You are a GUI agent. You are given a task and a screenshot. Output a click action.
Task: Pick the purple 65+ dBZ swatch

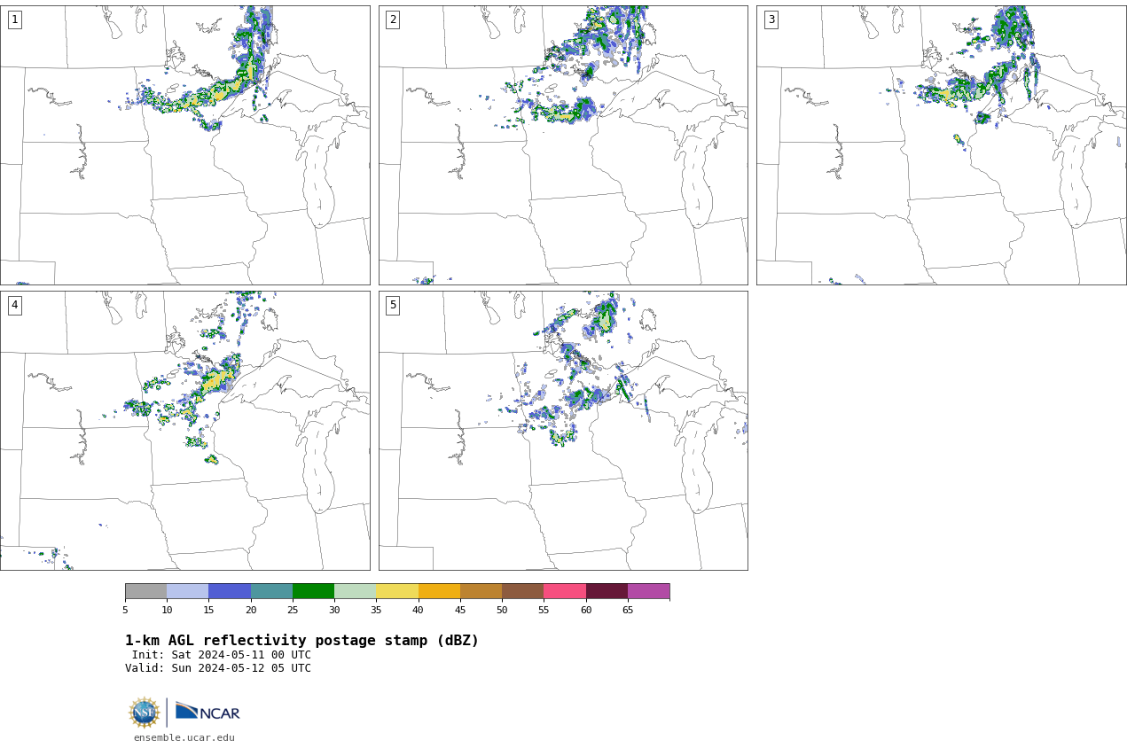[x=648, y=591]
